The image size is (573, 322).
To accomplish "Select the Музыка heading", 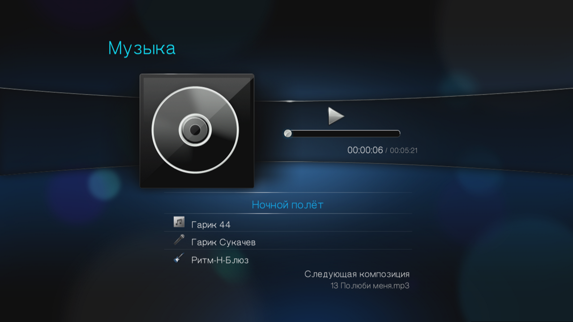I will pos(141,48).
